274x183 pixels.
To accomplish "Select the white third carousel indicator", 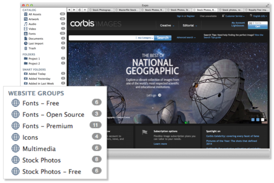I will click(263, 120).
